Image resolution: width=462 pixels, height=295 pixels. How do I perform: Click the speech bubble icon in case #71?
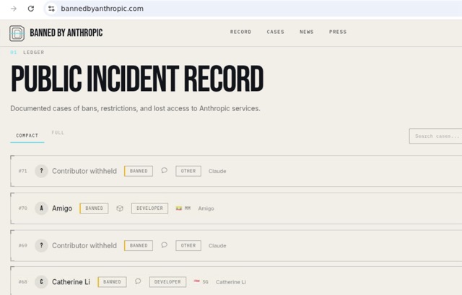tap(164, 170)
